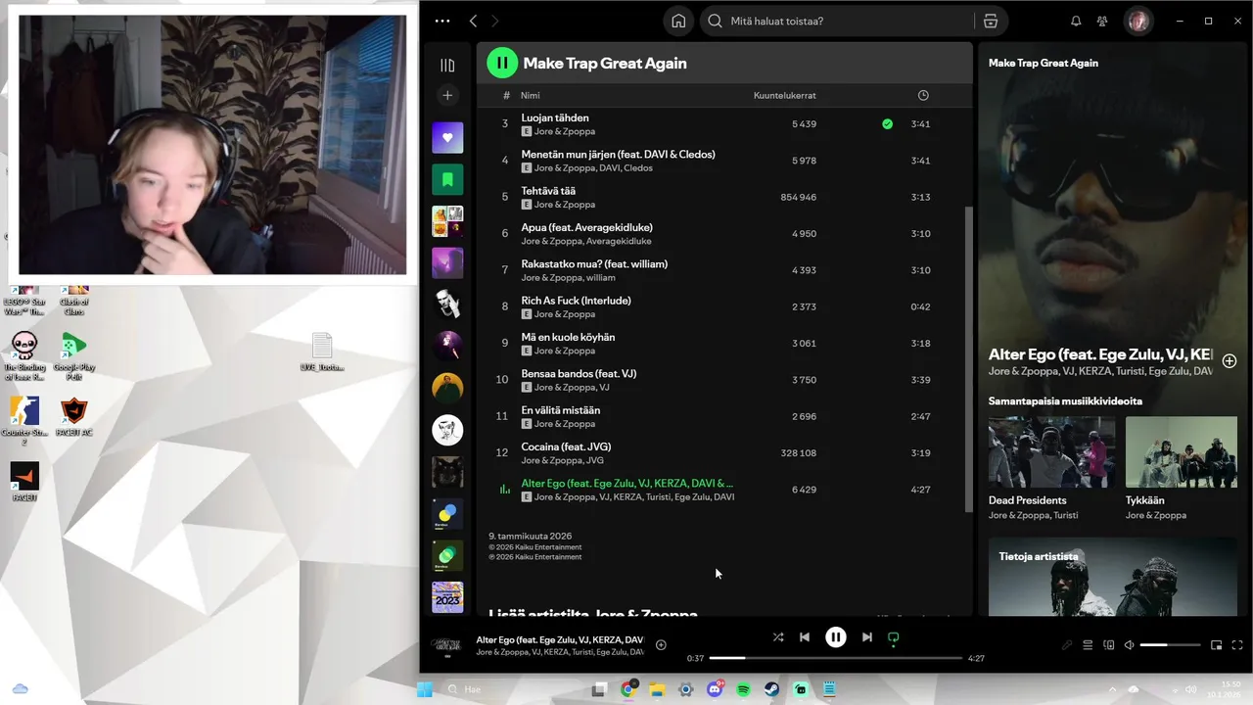The height and width of the screenshot is (705, 1253).
Task: Add now-playing song with plus circle in player bar
Action: point(661,644)
